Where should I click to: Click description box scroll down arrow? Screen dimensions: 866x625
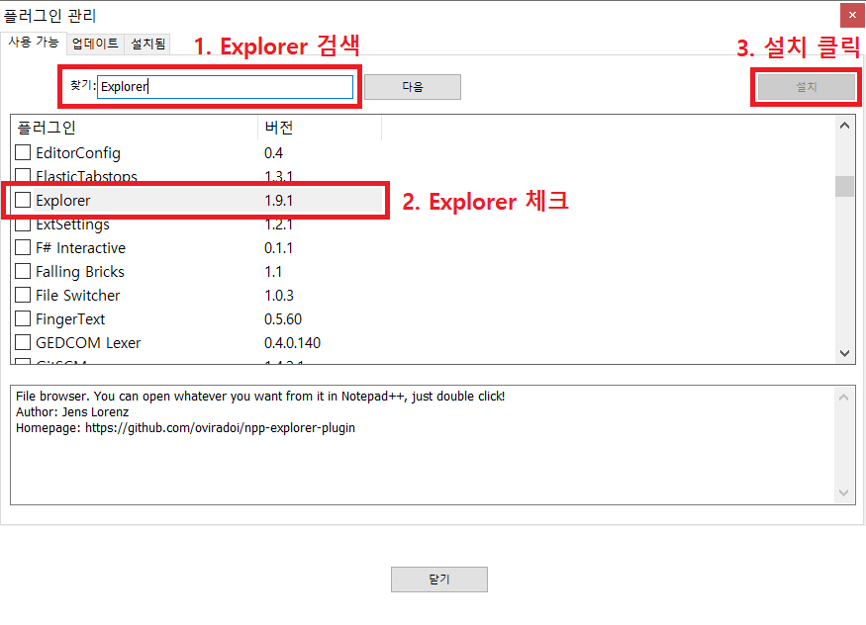843,492
